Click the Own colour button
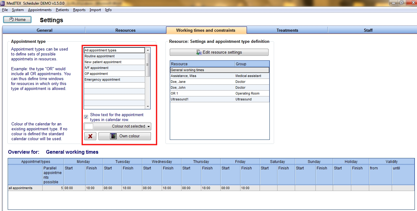Screen dimensions: 417x211 click(x=125, y=136)
